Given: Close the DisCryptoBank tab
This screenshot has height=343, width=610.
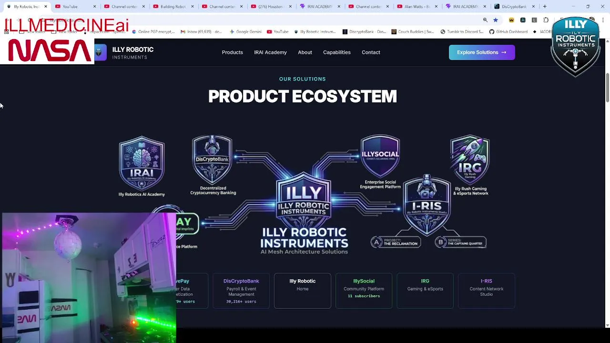Looking at the screenshot, I should (x=533, y=7).
